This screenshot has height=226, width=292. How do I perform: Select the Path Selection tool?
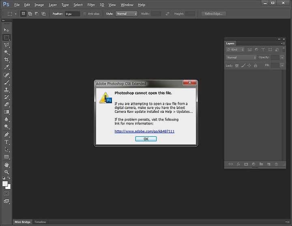tap(6, 149)
